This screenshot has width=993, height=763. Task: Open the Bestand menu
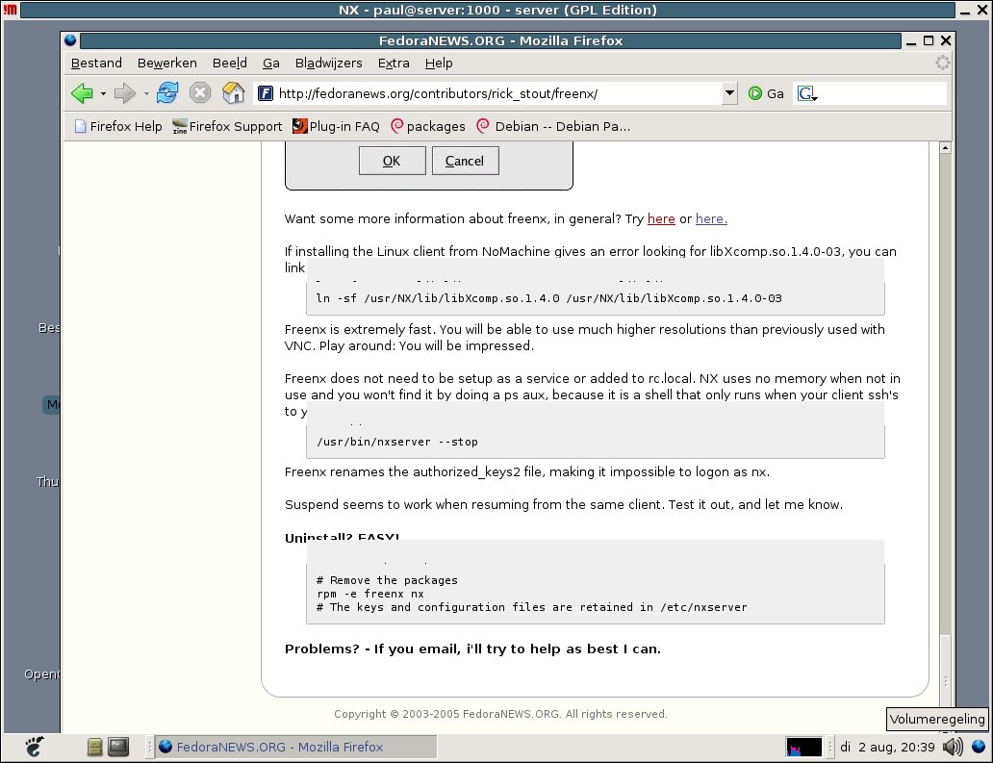point(96,63)
